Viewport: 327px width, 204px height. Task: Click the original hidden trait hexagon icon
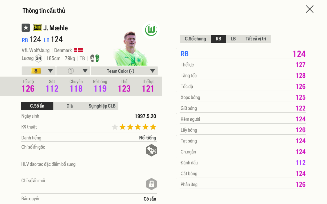tap(151, 150)
